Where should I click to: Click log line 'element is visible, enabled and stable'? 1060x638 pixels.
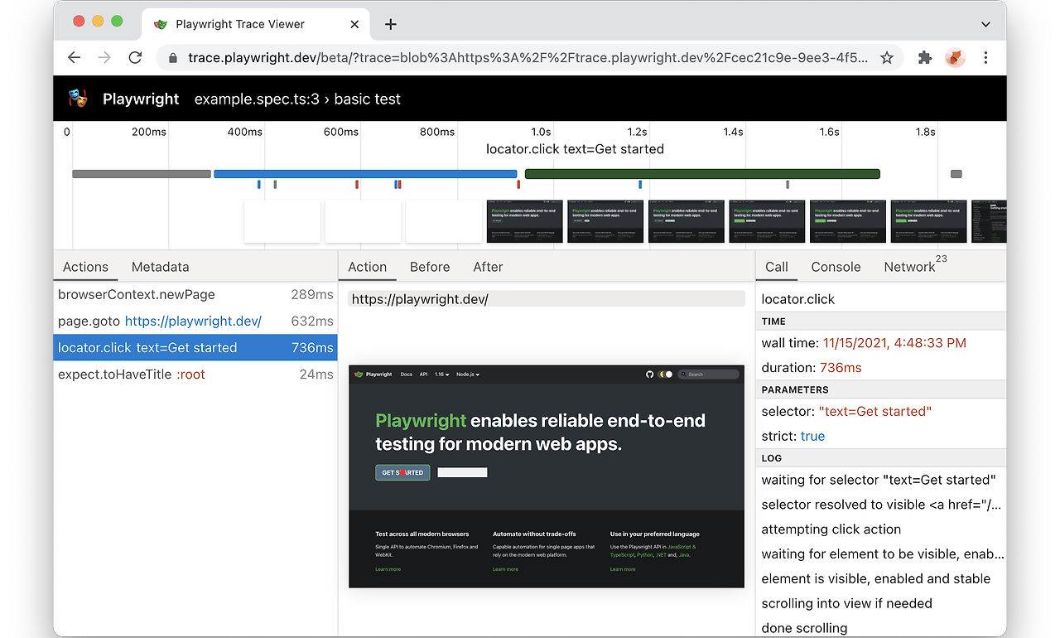876,579
